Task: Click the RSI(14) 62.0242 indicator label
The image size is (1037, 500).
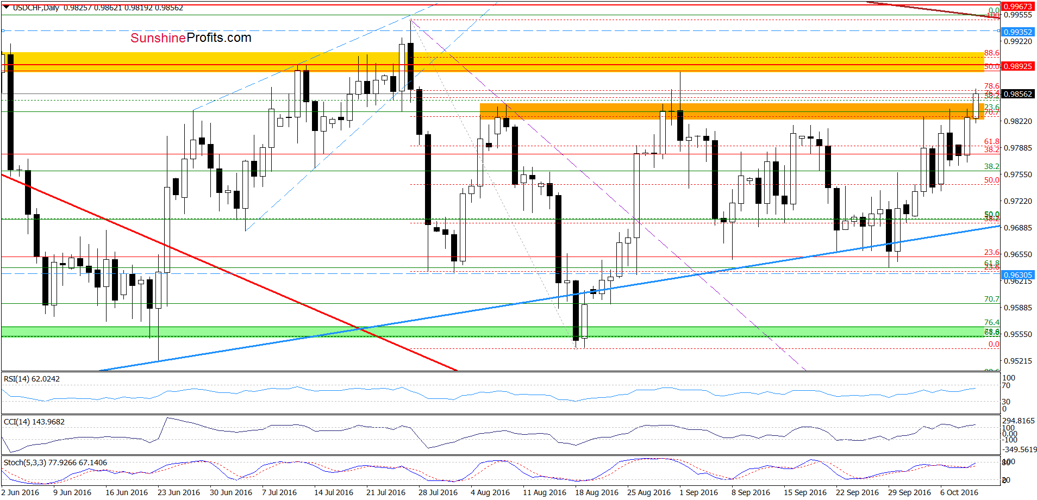Action: click(32, 379)
